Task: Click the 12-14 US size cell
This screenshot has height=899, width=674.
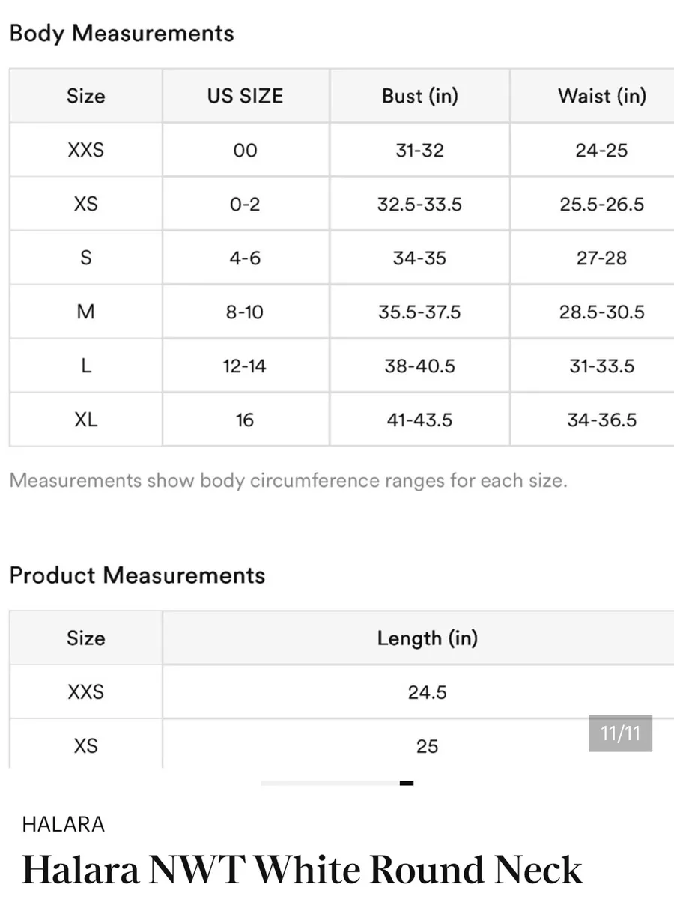Action: point(246,366)
